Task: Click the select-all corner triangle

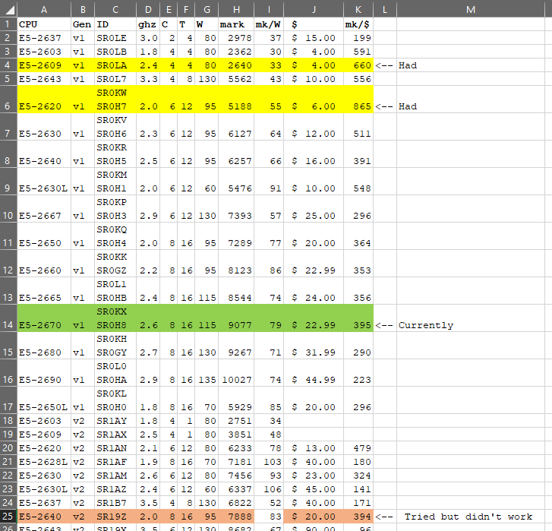Action: (x=8, y=8)
